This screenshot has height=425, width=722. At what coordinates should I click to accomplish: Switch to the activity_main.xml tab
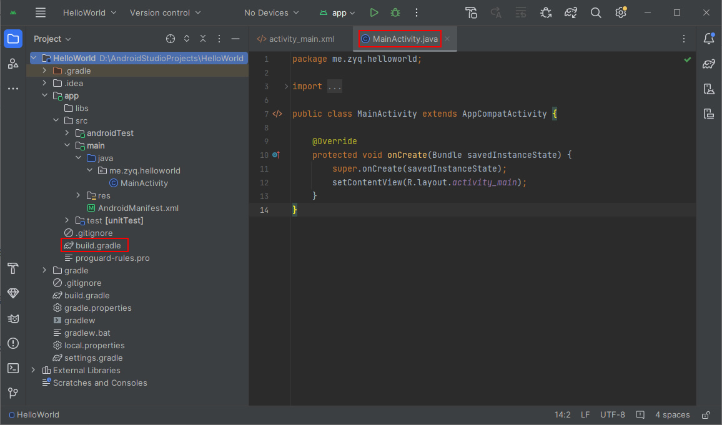pyautogui.click(x=295, y=39)
